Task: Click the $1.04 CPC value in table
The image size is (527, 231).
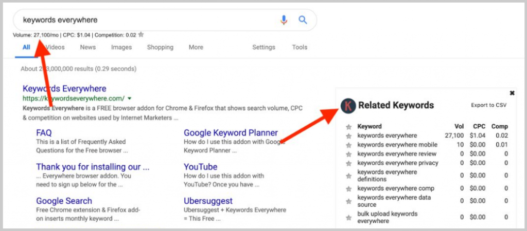Action: [478, 136]
